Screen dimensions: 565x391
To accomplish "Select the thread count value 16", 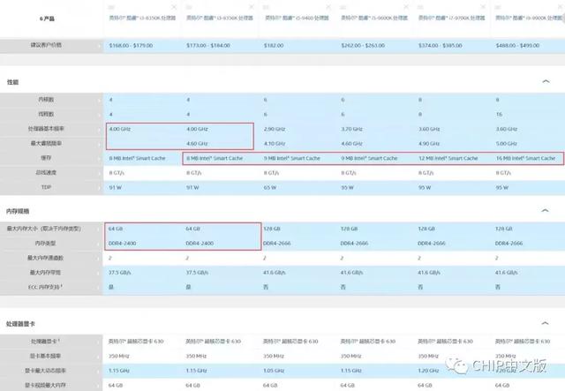I will coord(499,114).
